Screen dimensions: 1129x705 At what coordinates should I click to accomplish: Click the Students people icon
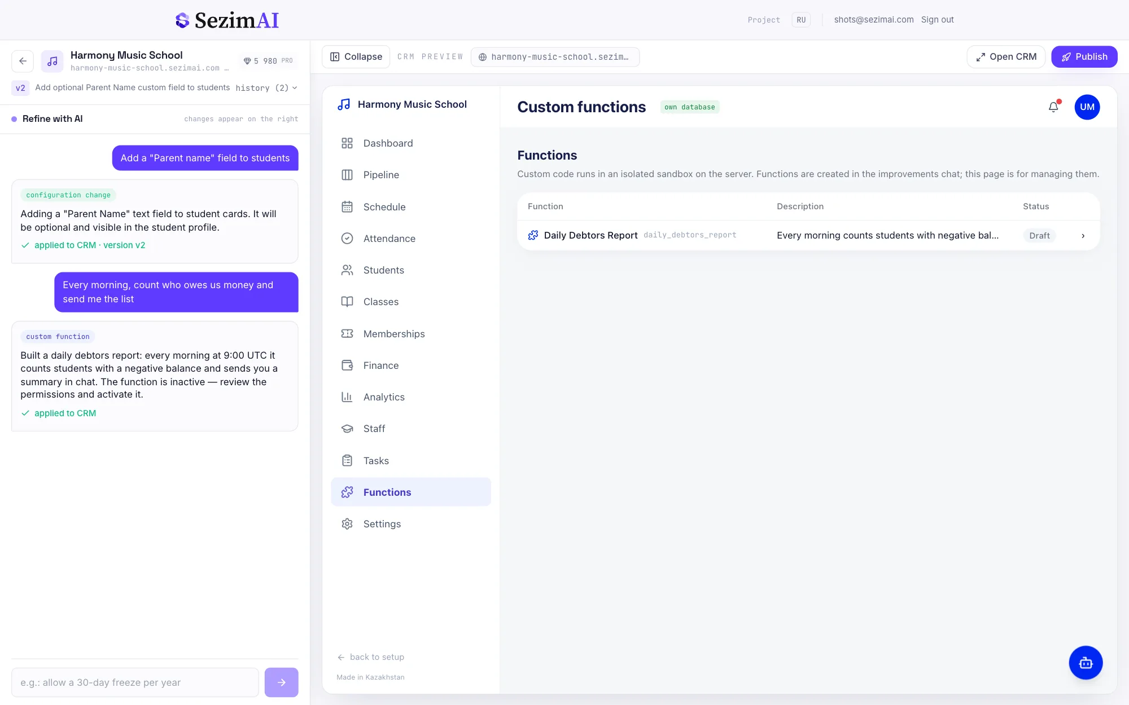pos(347,270)
